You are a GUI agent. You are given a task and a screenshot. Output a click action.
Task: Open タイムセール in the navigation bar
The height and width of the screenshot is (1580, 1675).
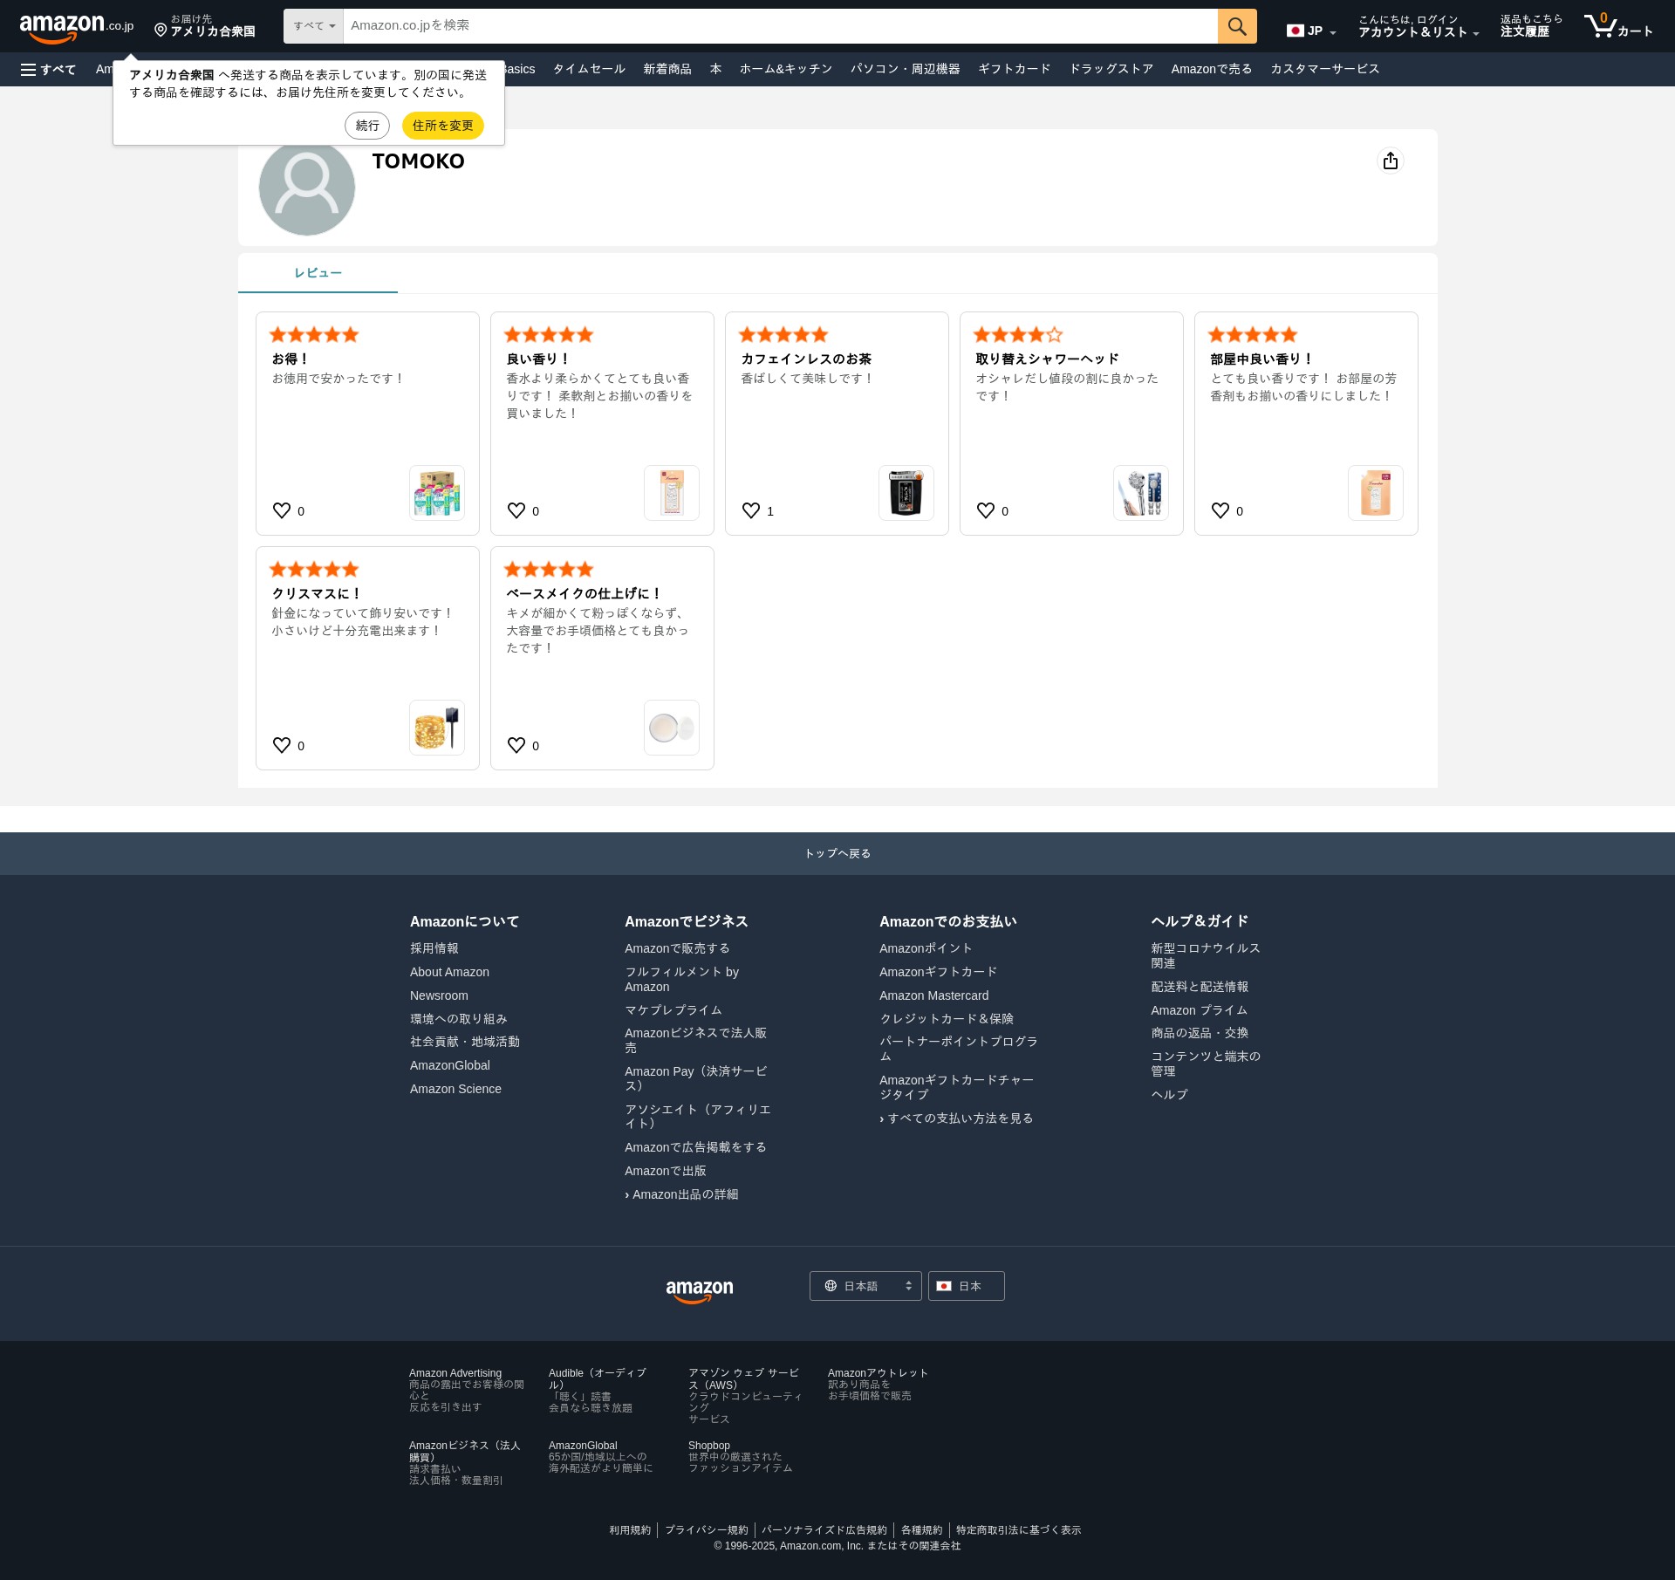click(x=589, y=69)
